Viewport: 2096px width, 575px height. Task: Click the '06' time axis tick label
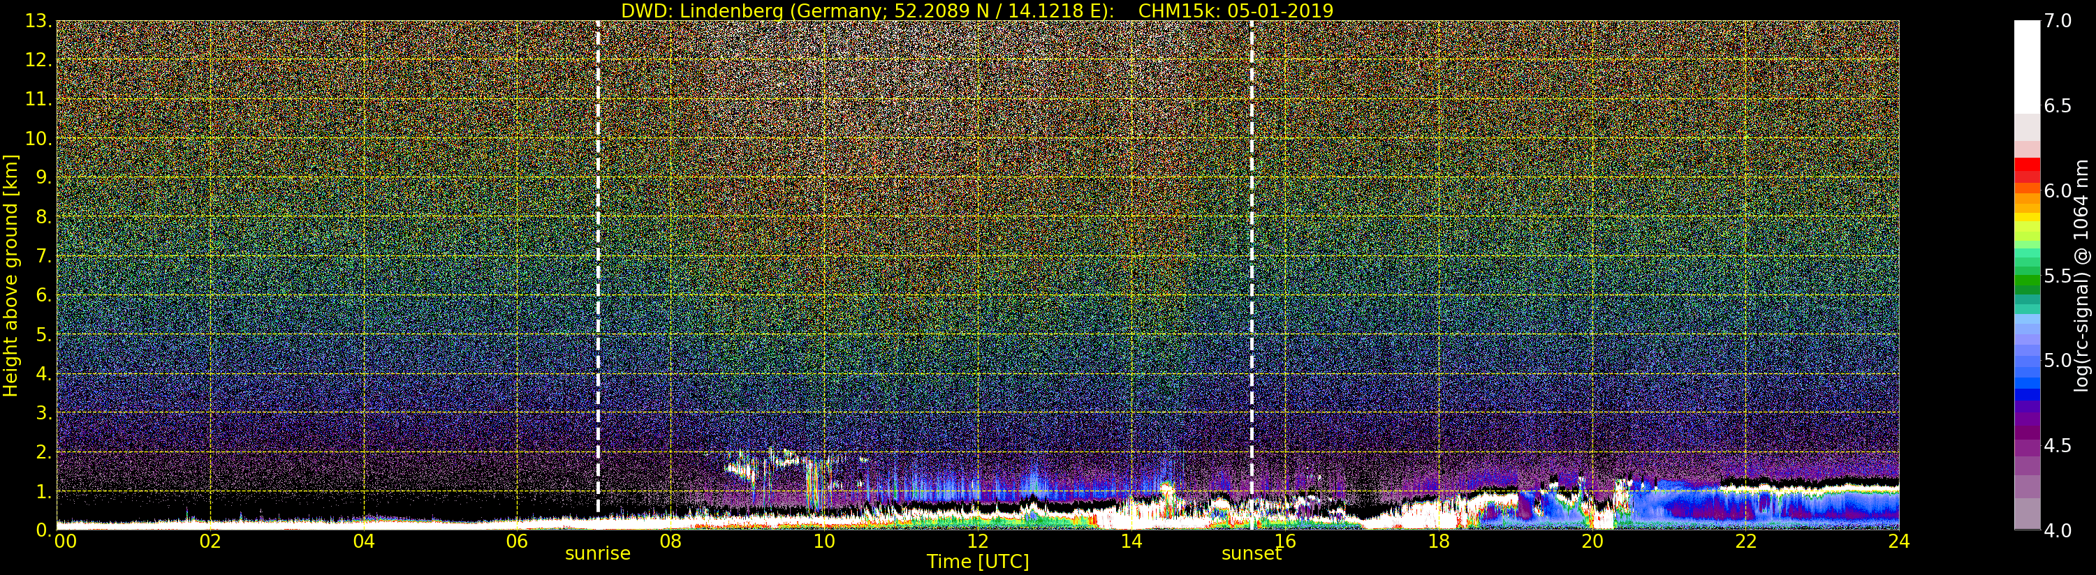pos(518,542)
